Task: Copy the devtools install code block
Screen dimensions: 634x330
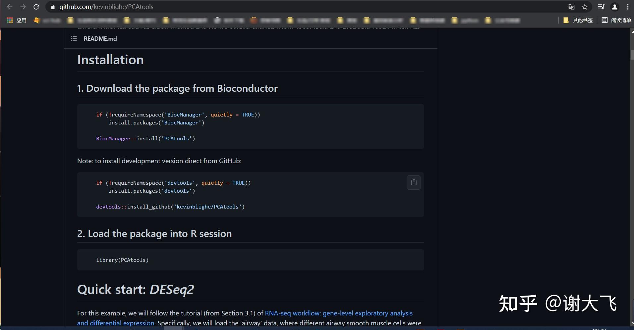Action: [414, 182]
